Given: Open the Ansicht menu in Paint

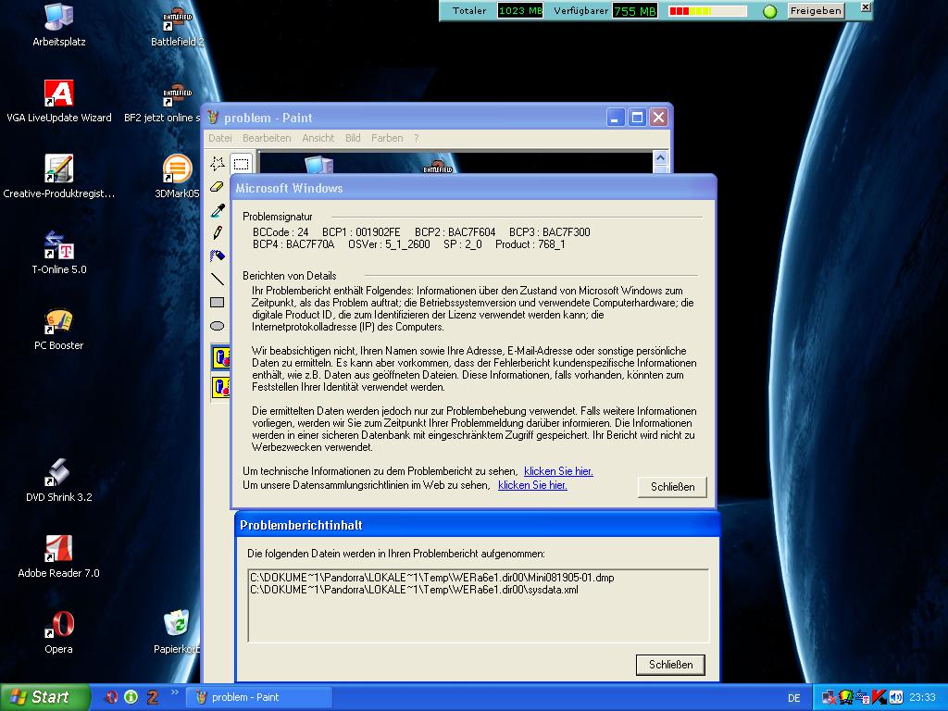Looking at the screenshot, I should [x=318, y=138].
